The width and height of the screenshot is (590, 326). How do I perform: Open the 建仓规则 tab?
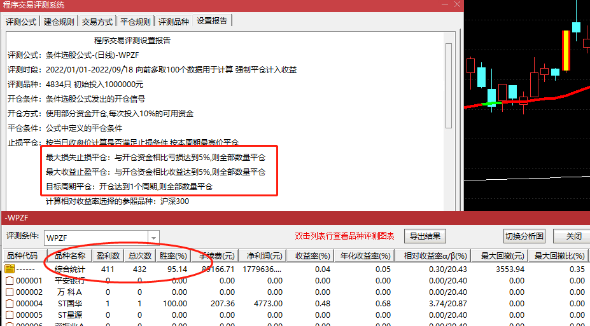[x=59, y=22]
